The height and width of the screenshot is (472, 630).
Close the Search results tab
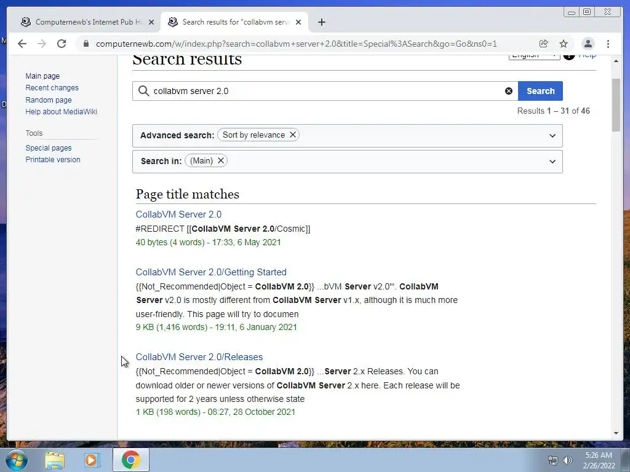[298, 22]
